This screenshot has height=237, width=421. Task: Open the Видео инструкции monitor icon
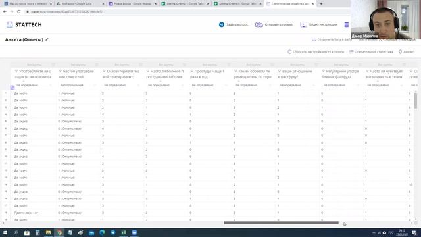pyautogui.click(x=303, y=24)
